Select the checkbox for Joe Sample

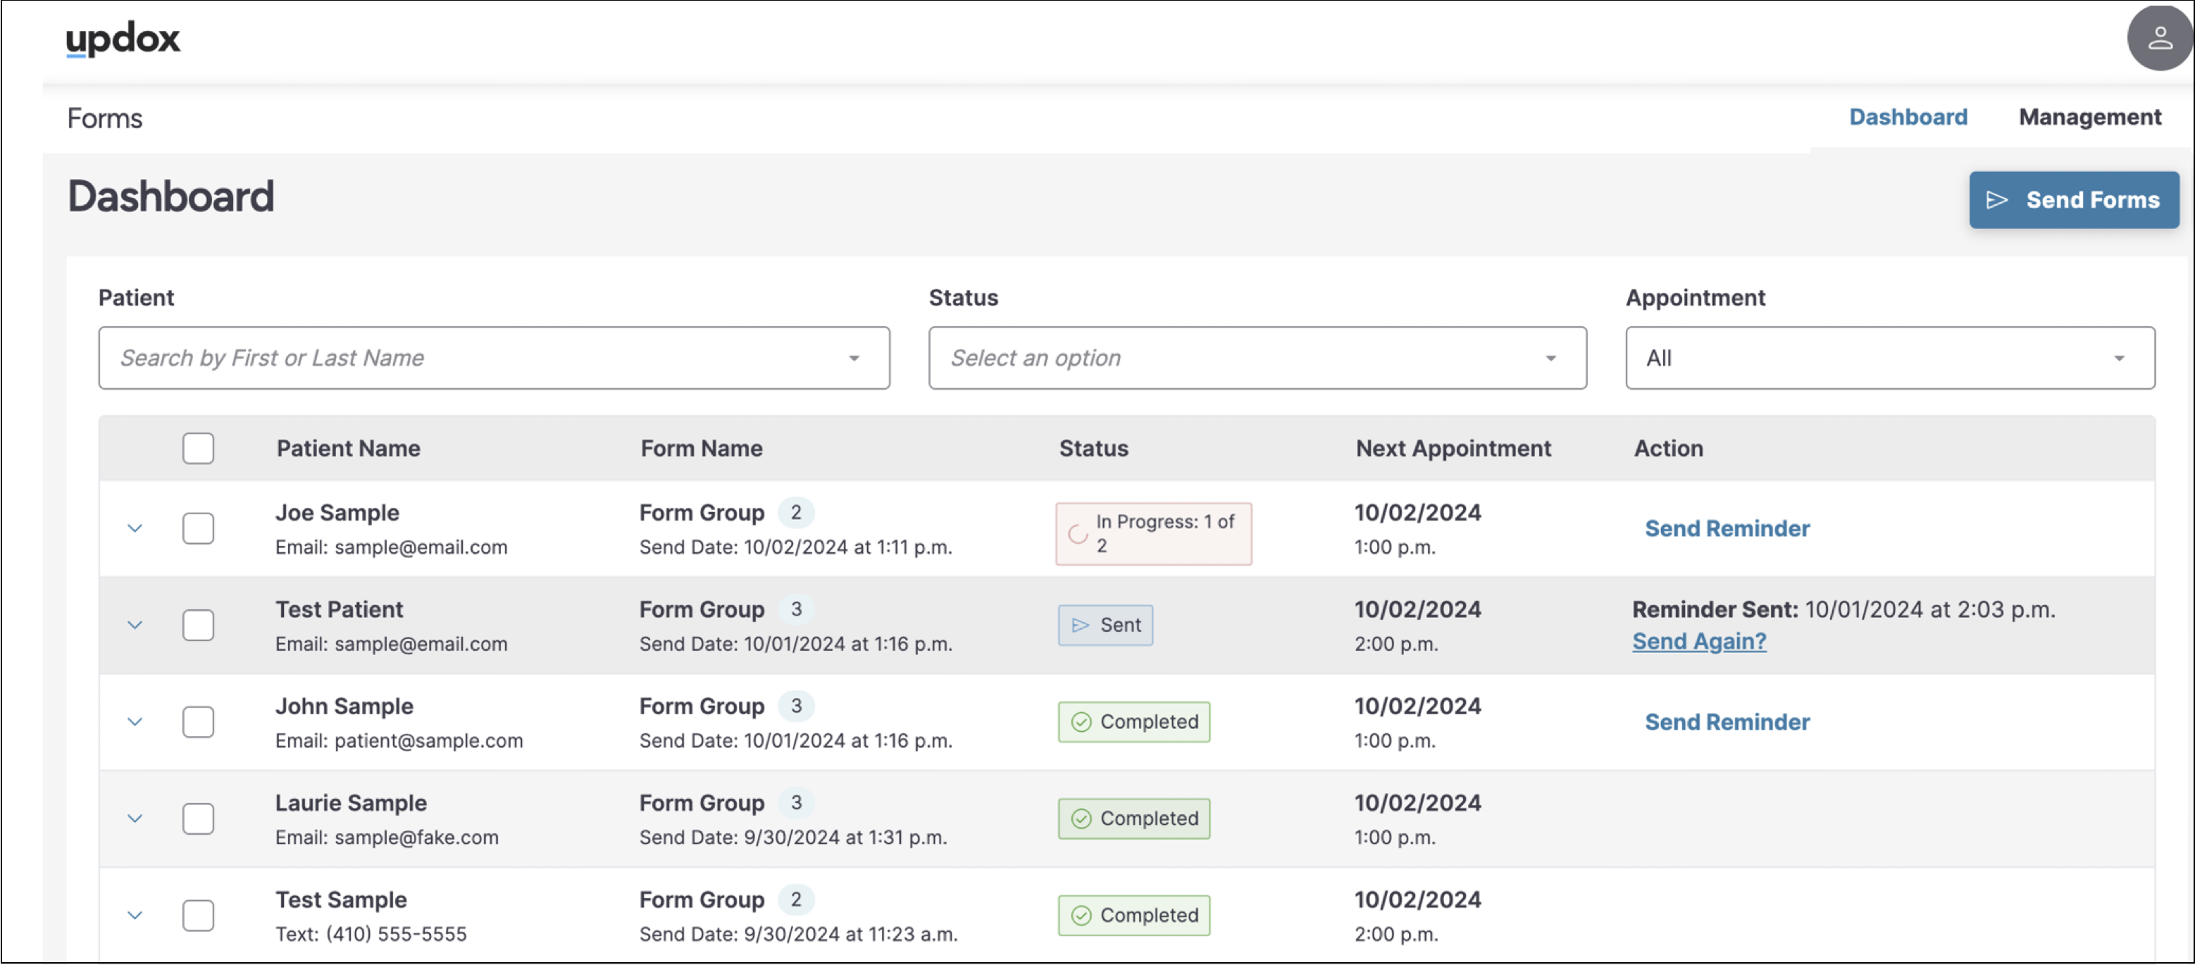coord(198,528)
